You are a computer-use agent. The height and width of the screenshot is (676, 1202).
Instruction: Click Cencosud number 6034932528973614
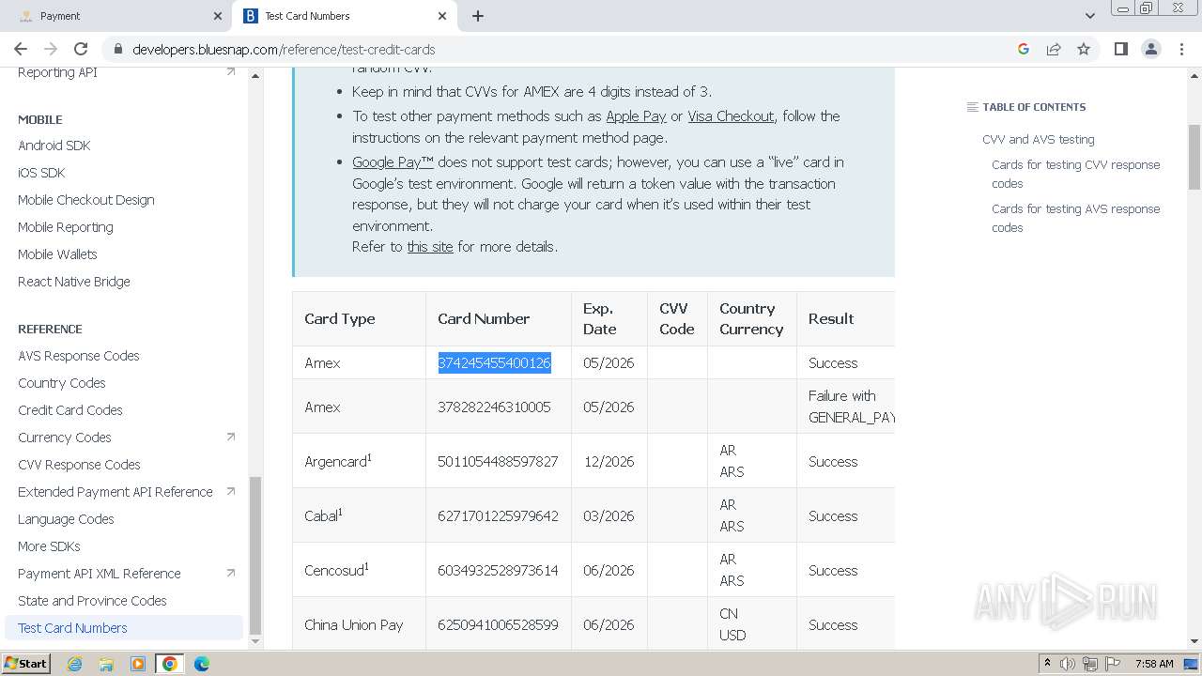pyautogui.click(x=498, y=571)
